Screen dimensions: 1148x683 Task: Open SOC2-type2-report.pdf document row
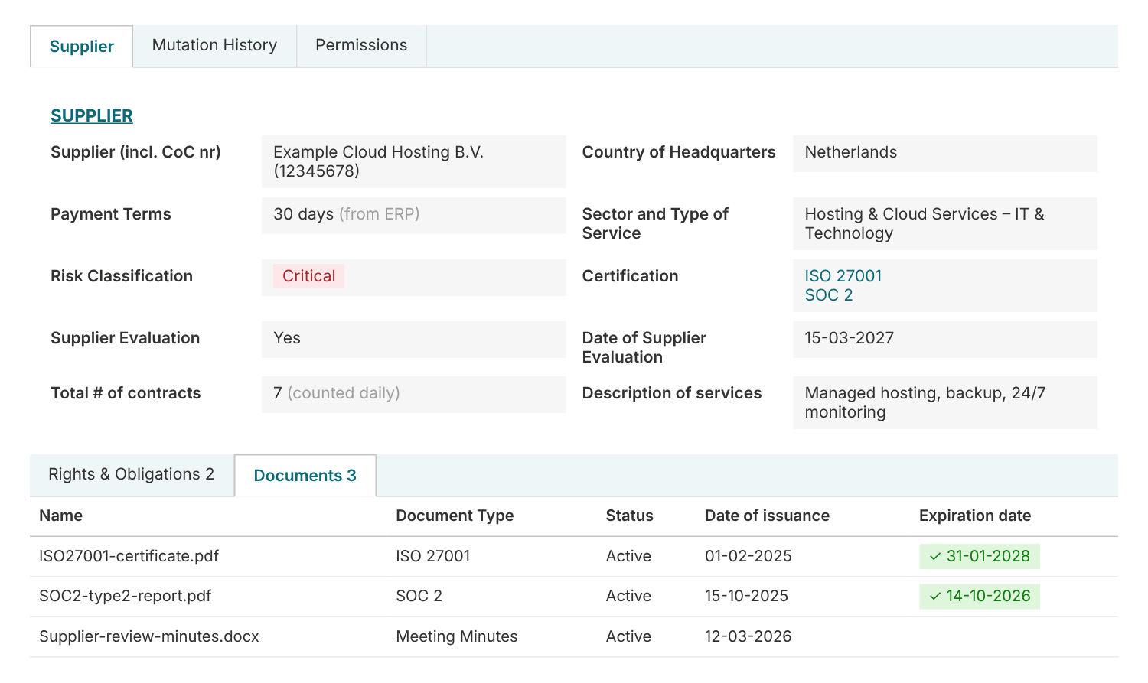pos(574,597)
